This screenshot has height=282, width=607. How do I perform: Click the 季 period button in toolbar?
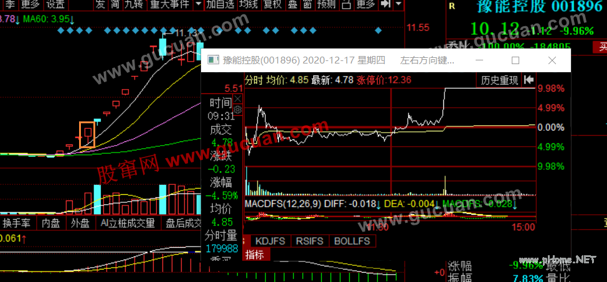[x=9, y=4]
